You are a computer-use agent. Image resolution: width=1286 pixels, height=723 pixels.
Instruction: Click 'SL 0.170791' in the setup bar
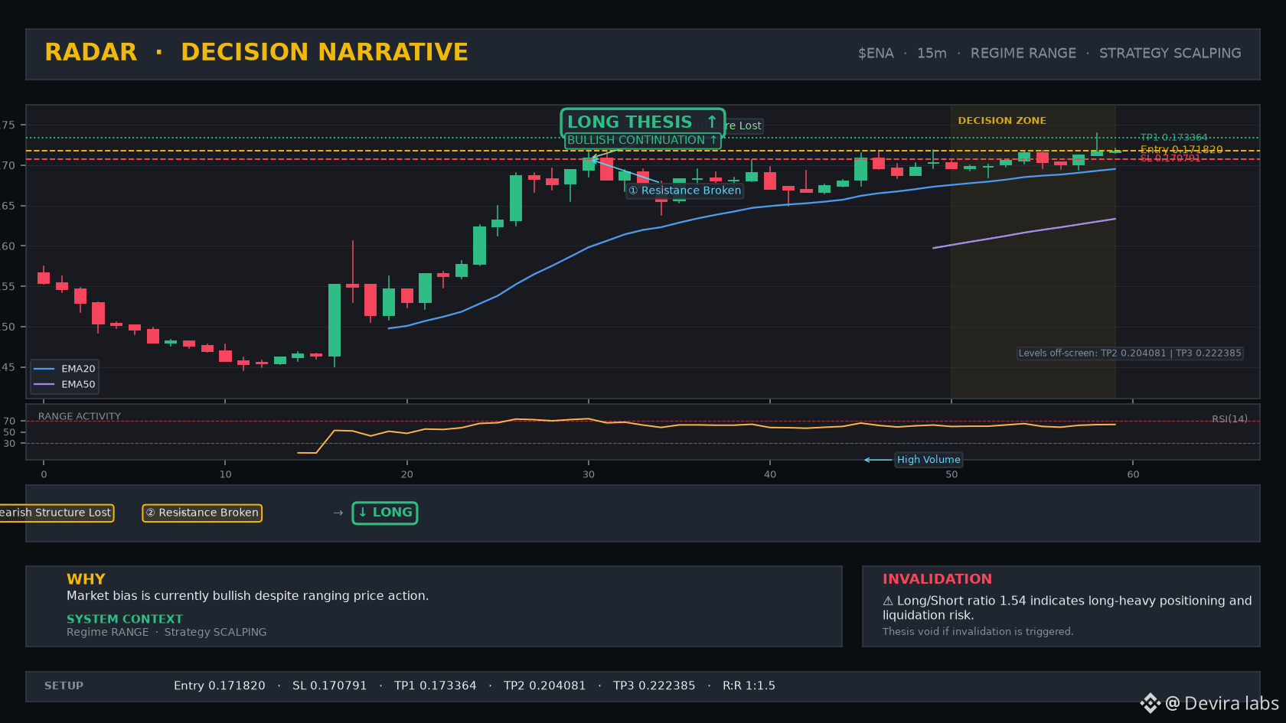pyautogui.click(x=330, y=686)
